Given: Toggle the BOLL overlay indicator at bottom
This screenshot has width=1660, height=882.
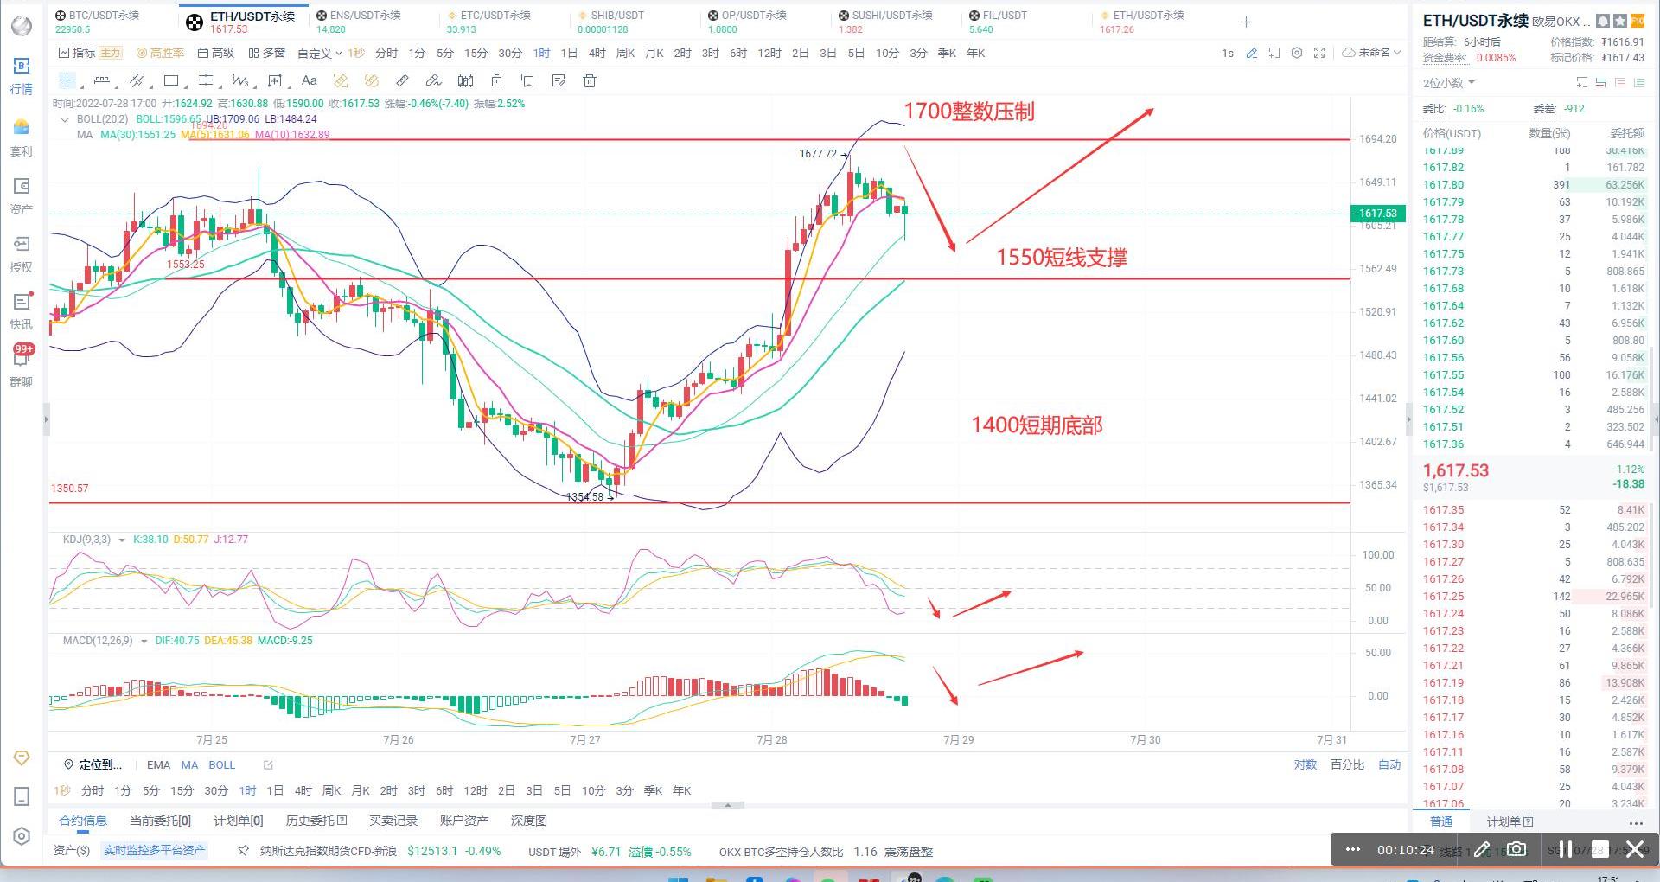Looking at the screenshot, I should pos(221,764).
